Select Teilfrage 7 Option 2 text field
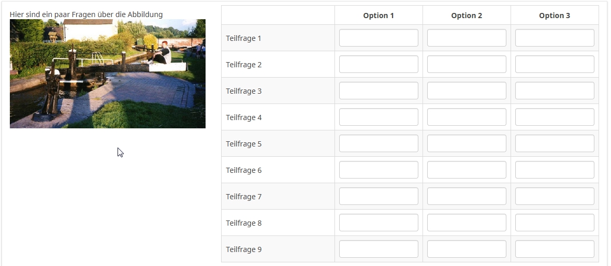Screen dimensions: 611x266 point(467,196)
